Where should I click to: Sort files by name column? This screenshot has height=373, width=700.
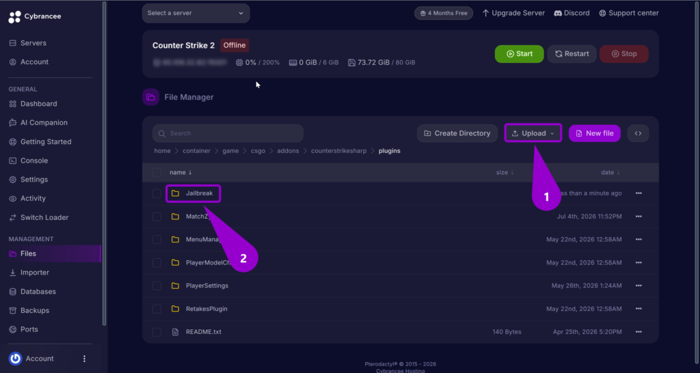pos(180,172)
